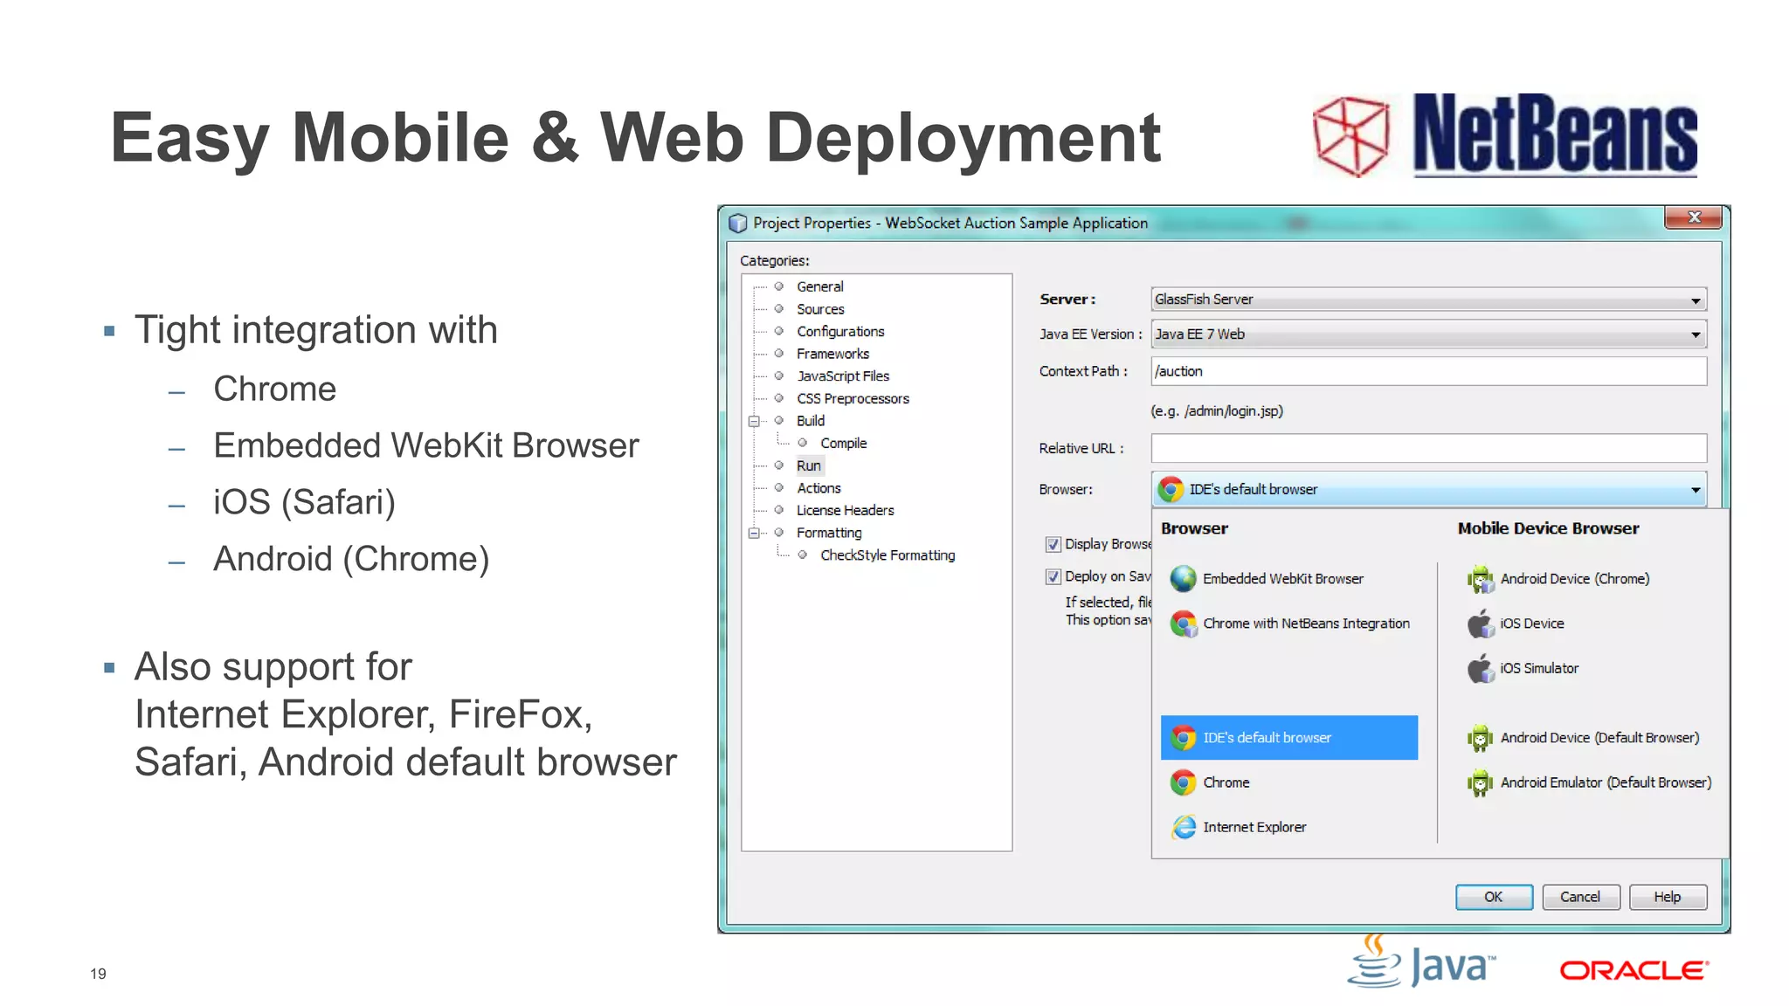Click the General category node icon
The height and width of the screenshot is (1006, 1789).
(x=778, y=286)
